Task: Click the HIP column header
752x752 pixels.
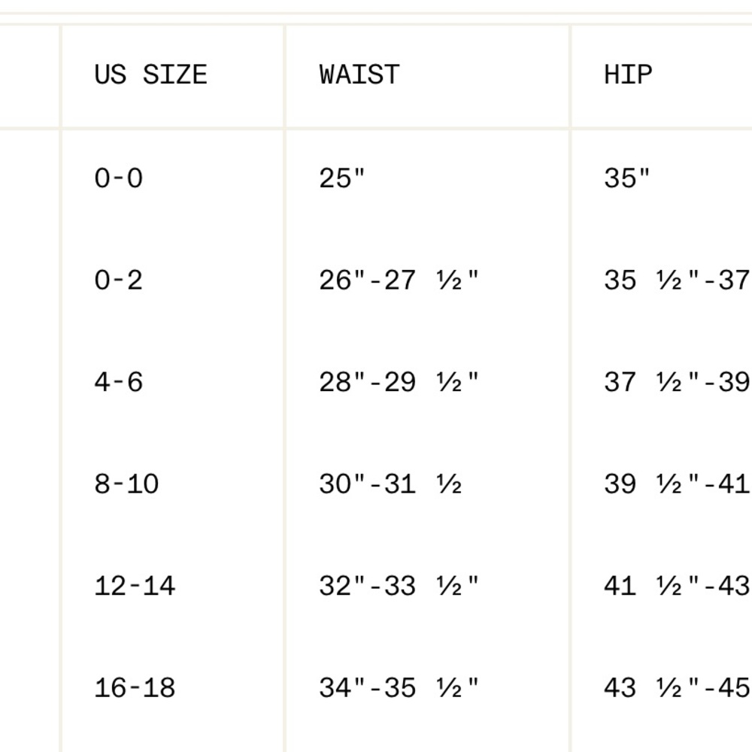Action: [628, 75]
